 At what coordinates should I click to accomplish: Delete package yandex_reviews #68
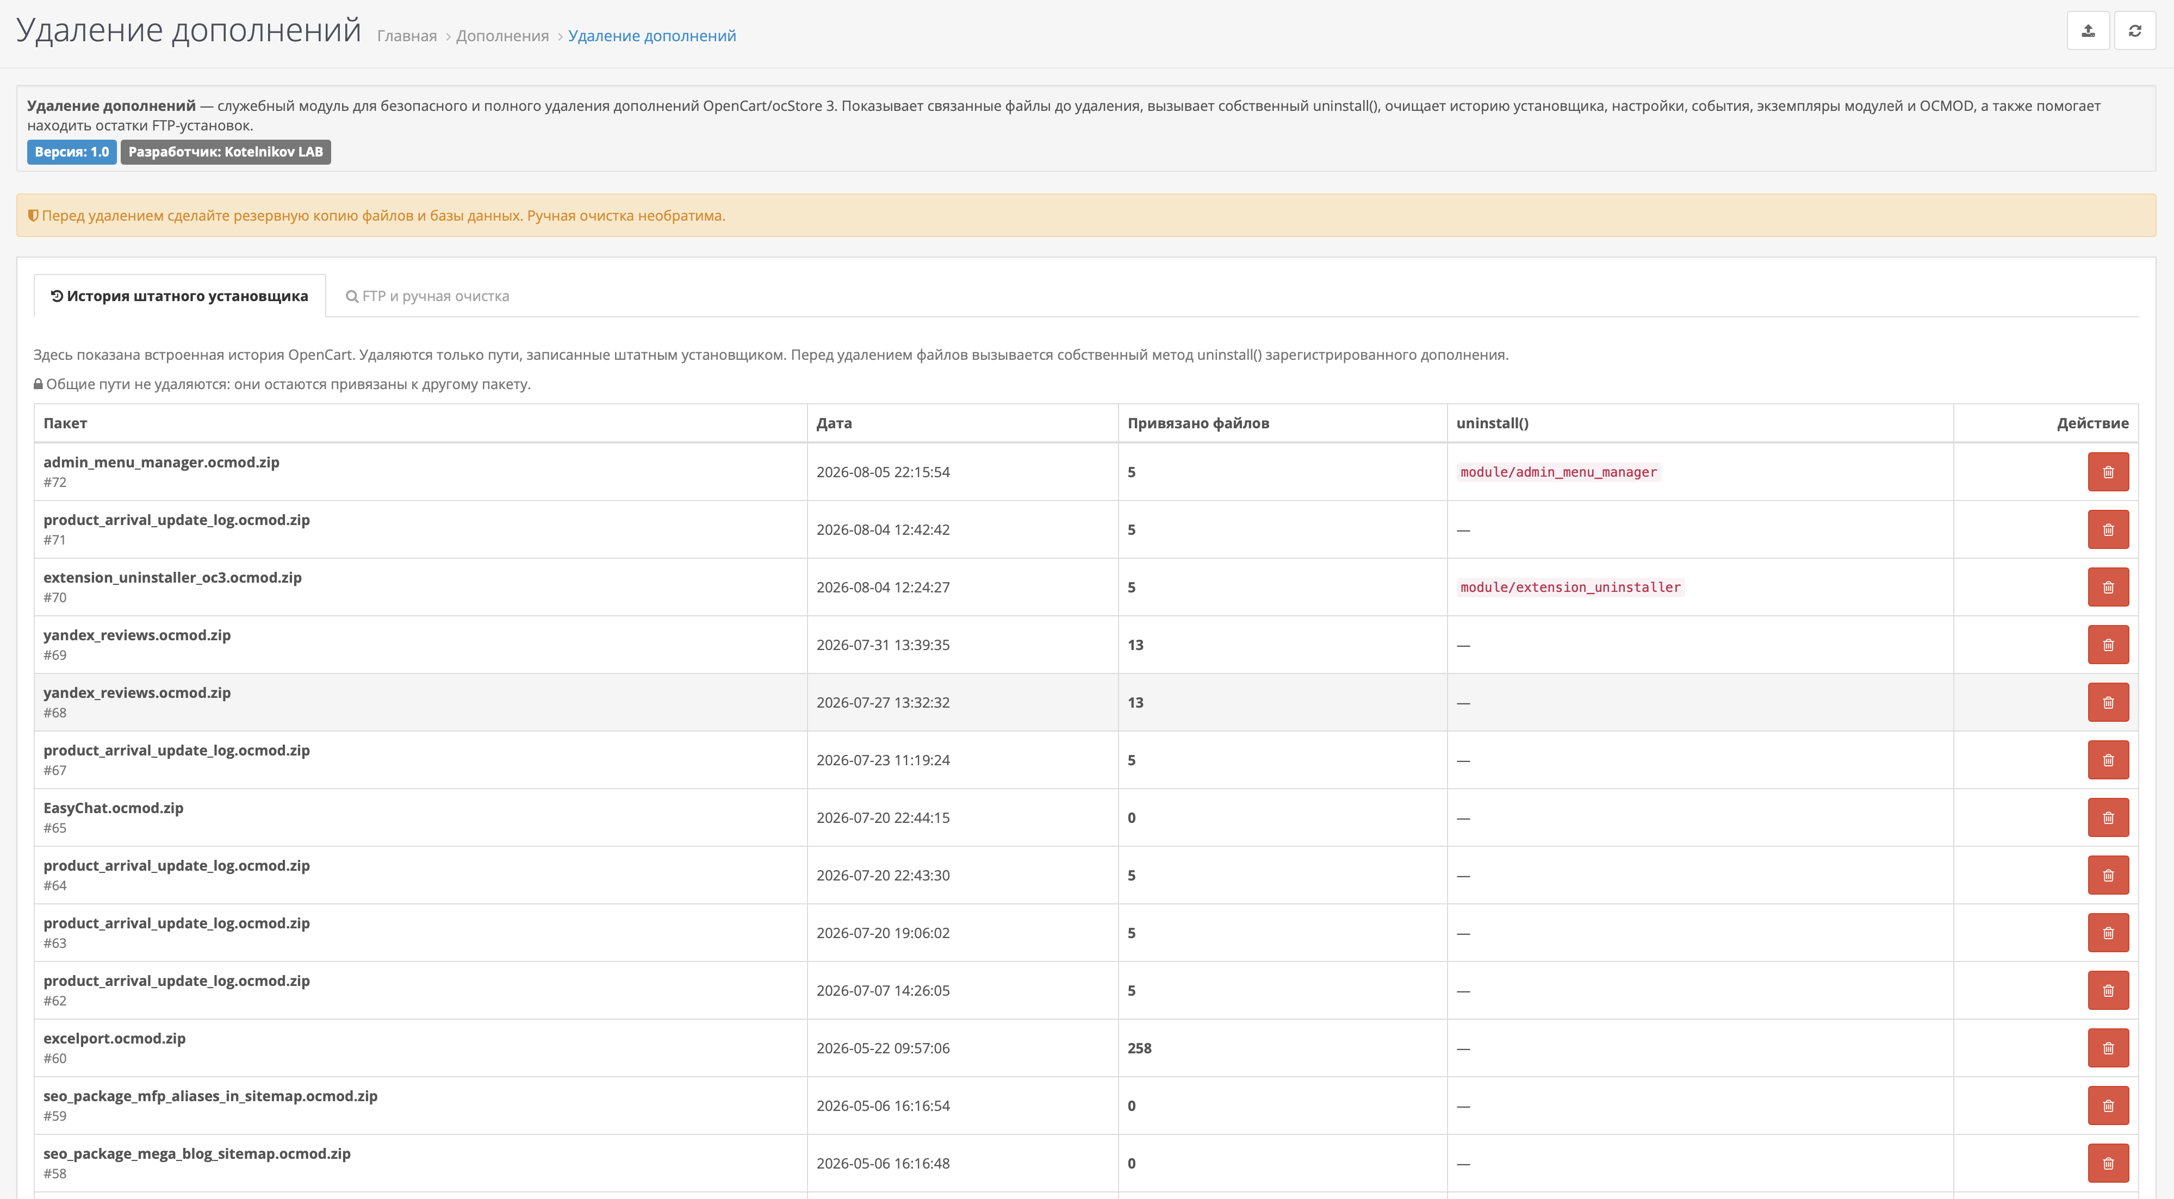pyautogui.click(x=2108, y=702)
